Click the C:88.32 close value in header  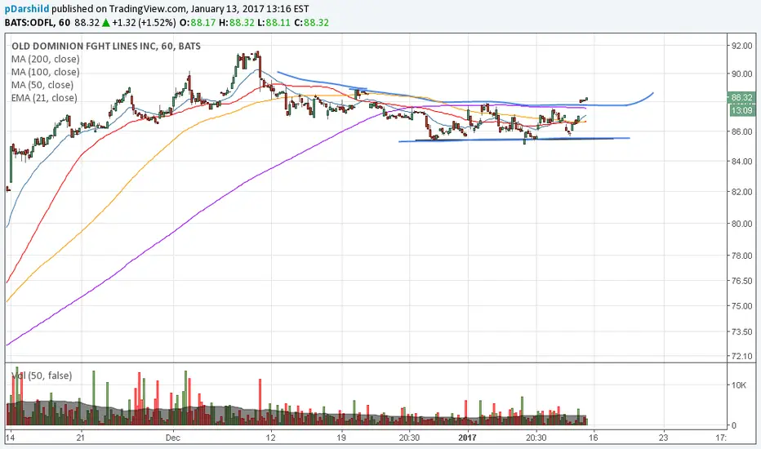tap(312, 23)
